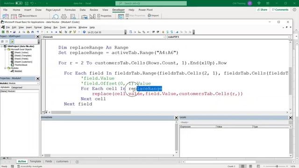Open VBA Help via blue question icon
This screenshot has height=168, width=299.
pos(84,32)
